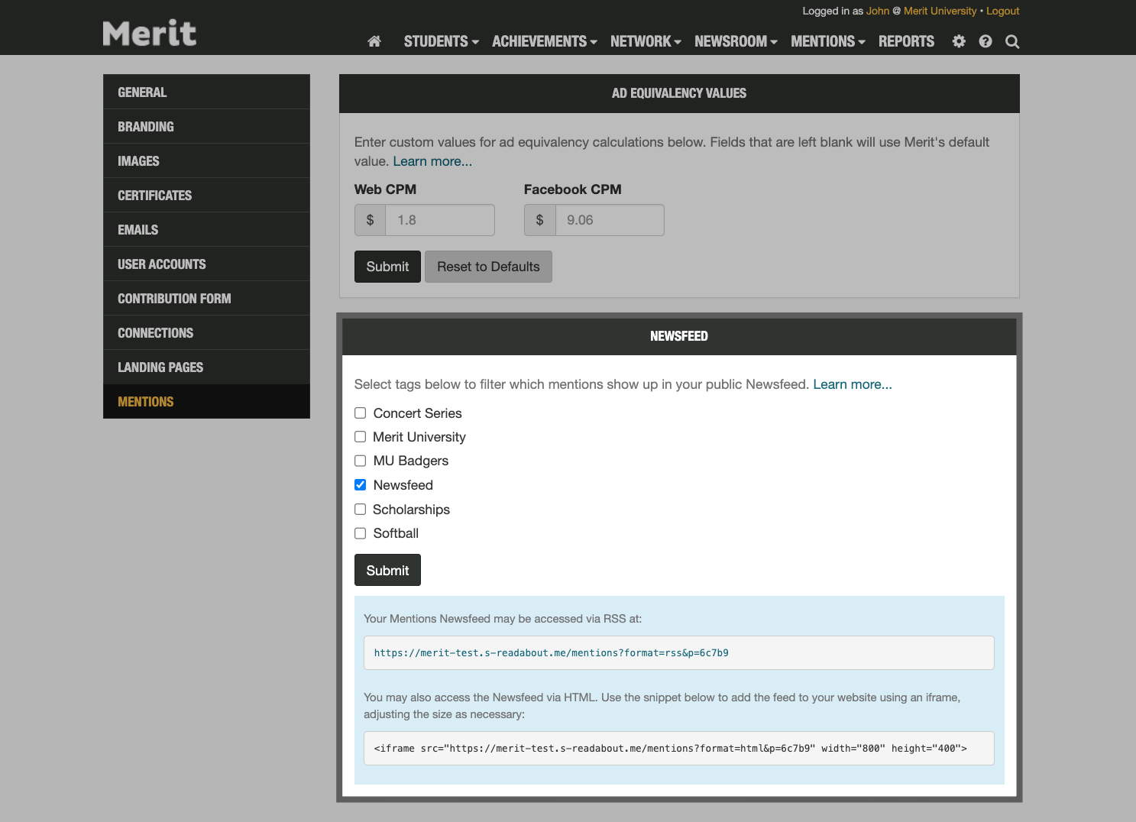The image size is (1136, 822).
Task: Enable the Concert Series tag checkbox
Action: [x=361, y=413]
